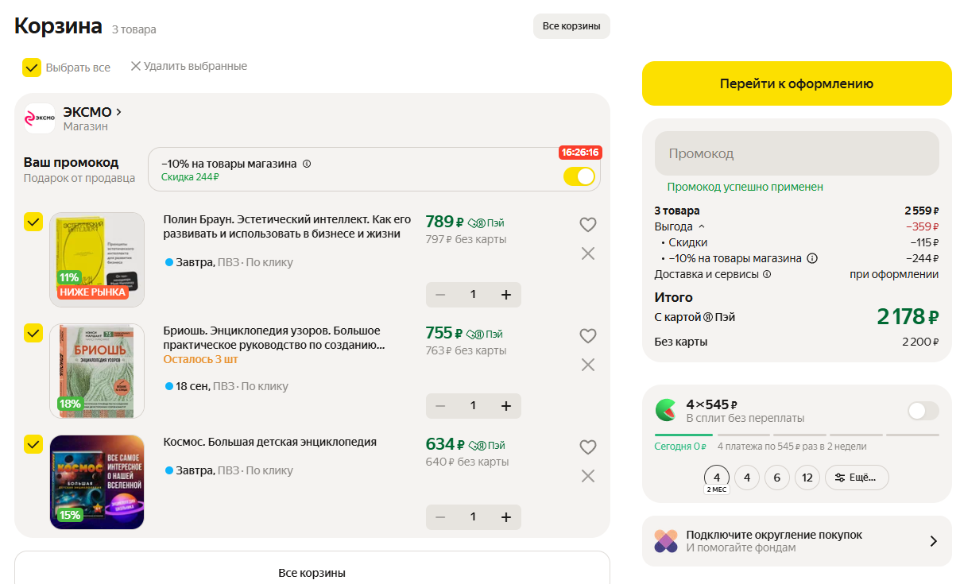Open info icon beside Доставка и сервисы
960x584 pixels.
pos(767,275)
